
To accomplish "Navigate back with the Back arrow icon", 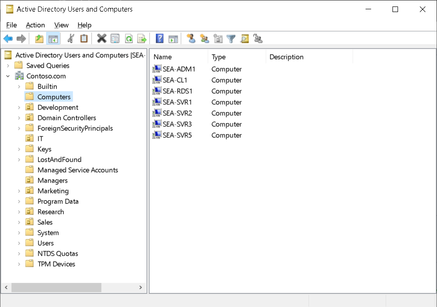I will click(x=8, y=38).
